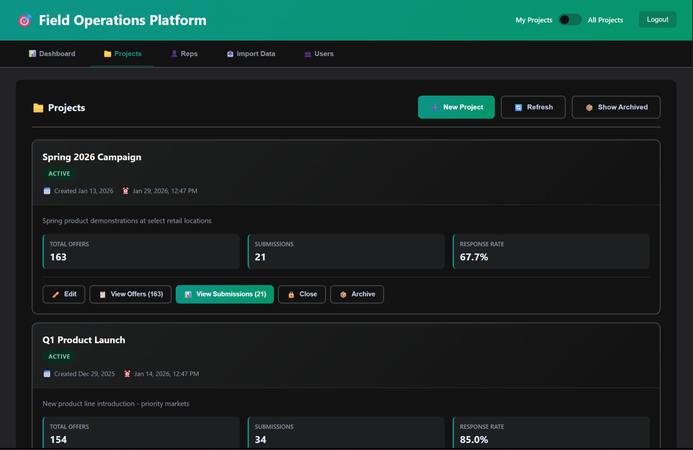Click the Projects folder icon in navigation
The width and height of the screenshot is (693, 450).
[x=107, y=54]
